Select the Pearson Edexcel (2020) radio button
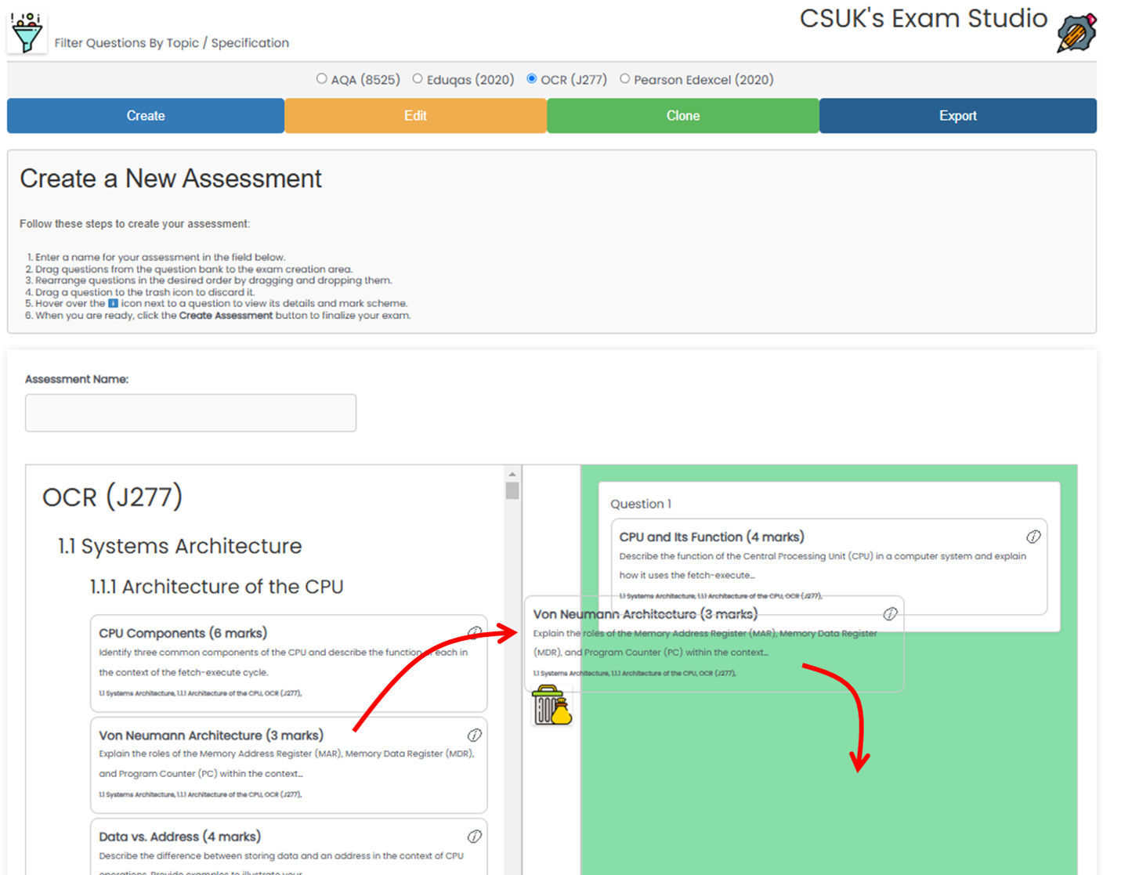1132x875 pixels. 624,79
